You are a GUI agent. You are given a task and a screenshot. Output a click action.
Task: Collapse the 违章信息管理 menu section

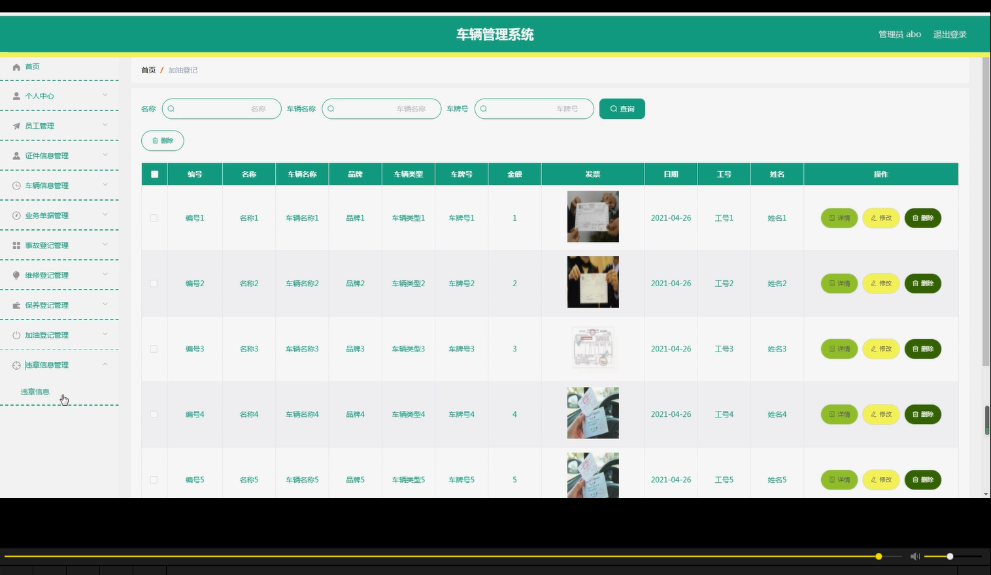coord(105,364)
